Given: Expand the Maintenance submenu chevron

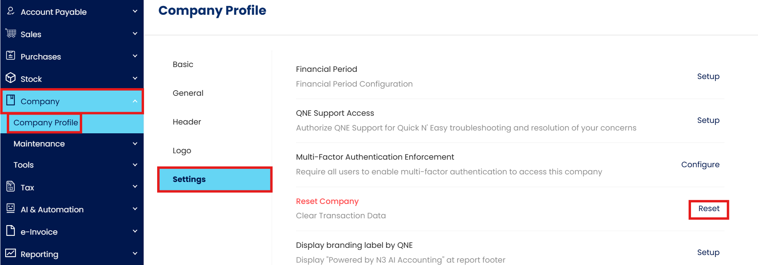Looking at the screenshot, I should click(135, 144).
